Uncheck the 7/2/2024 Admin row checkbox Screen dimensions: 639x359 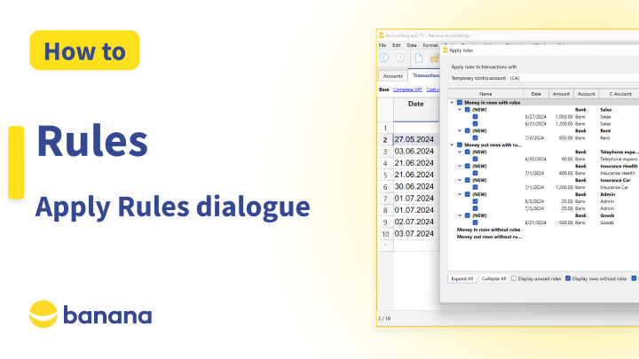tap(475, 208)
